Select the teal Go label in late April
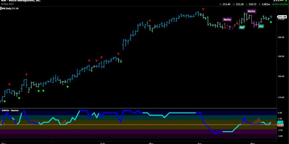Screen dimensions: 289x144 click(x=241, y=27)
